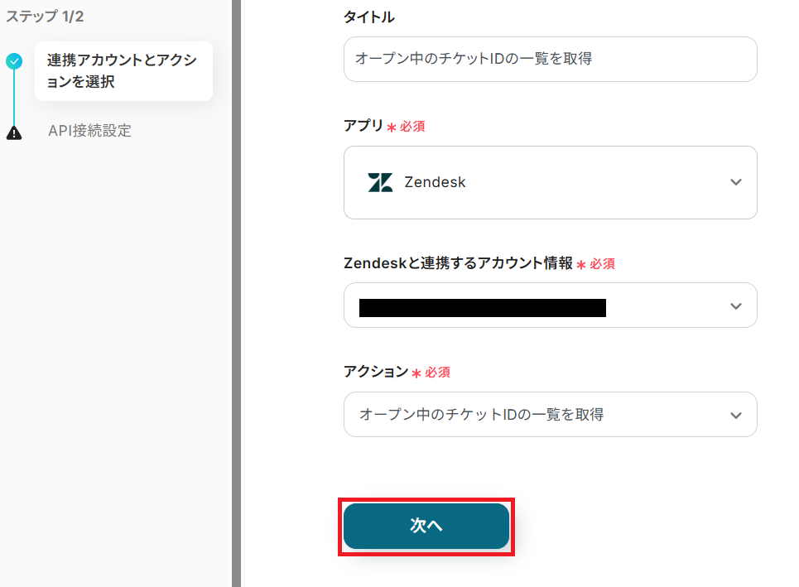
Task: Click the chevron in the account field
Action: (x=736, y=306)
